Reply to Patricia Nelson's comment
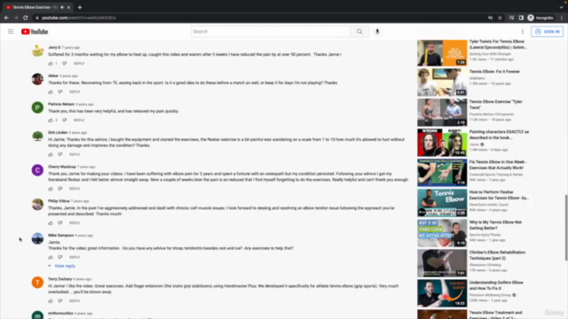Screen dimensions: 568x319 point(79,121)
